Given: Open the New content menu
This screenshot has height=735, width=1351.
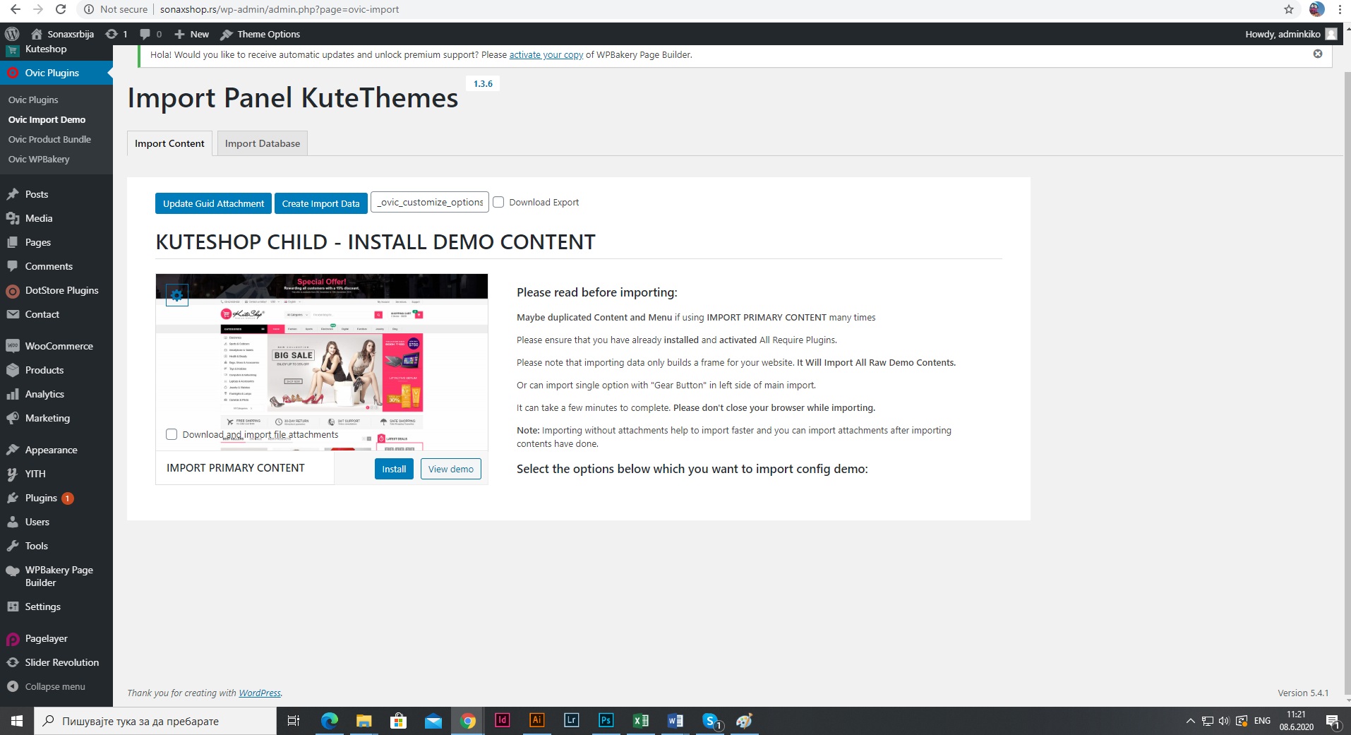Looking at the screenshot, I should coord(192,34).
